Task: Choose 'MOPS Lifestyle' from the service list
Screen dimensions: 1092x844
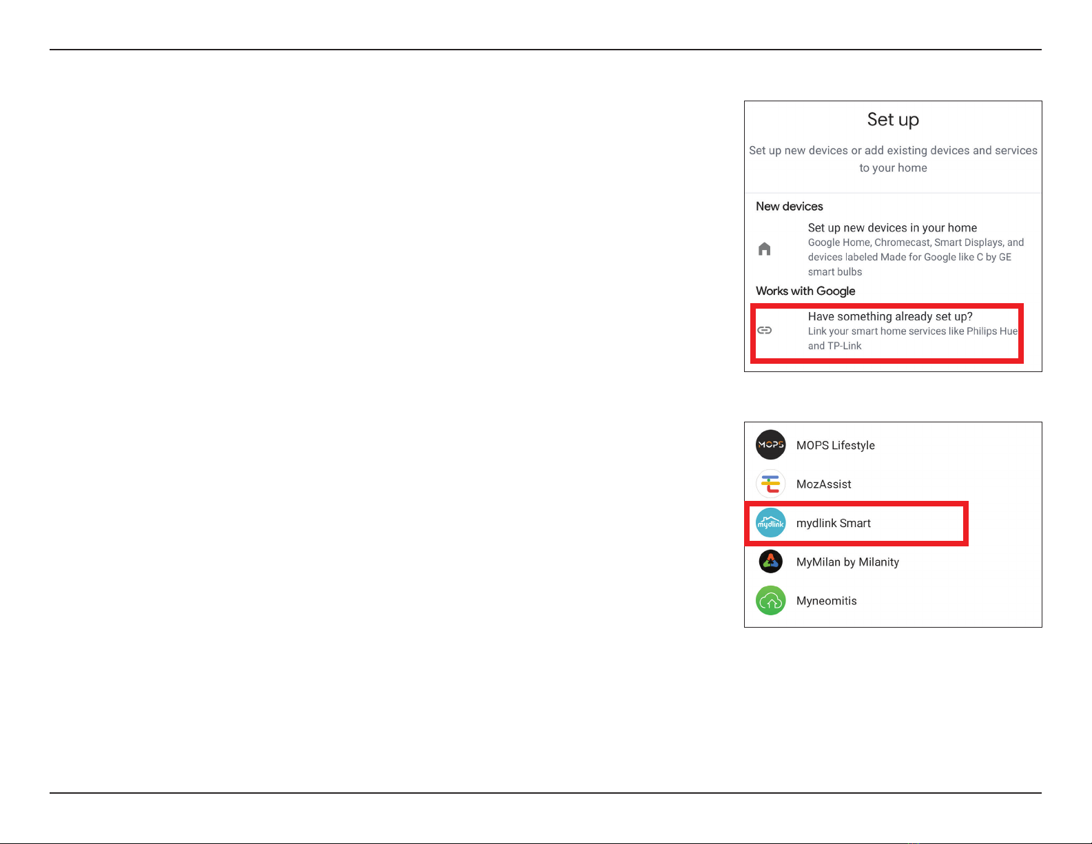Action: 836,446
